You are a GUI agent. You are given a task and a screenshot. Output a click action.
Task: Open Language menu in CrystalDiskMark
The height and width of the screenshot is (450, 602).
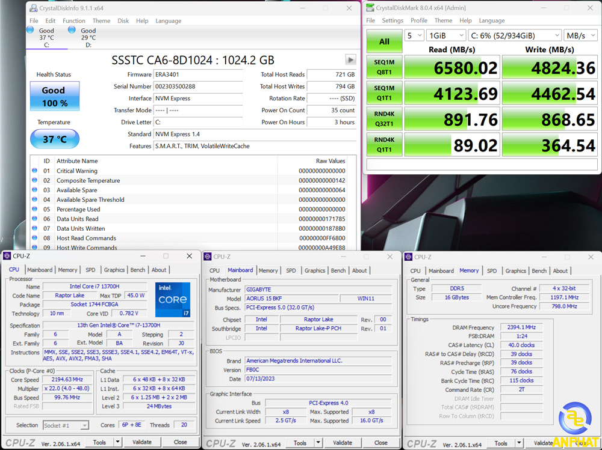pos(492,20)
